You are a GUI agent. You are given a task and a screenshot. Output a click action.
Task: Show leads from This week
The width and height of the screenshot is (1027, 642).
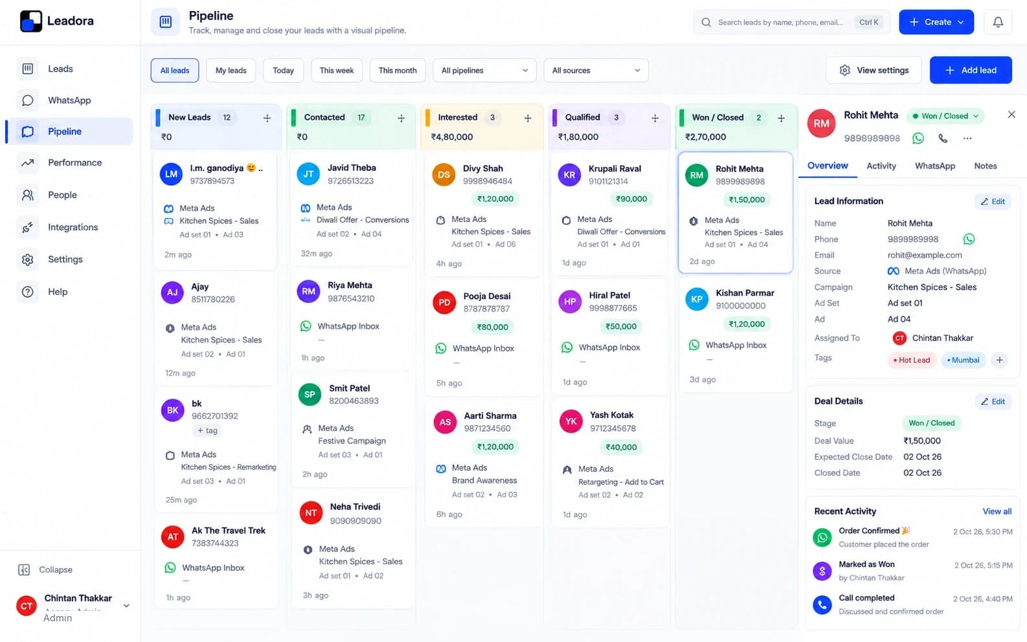[337, 71]
